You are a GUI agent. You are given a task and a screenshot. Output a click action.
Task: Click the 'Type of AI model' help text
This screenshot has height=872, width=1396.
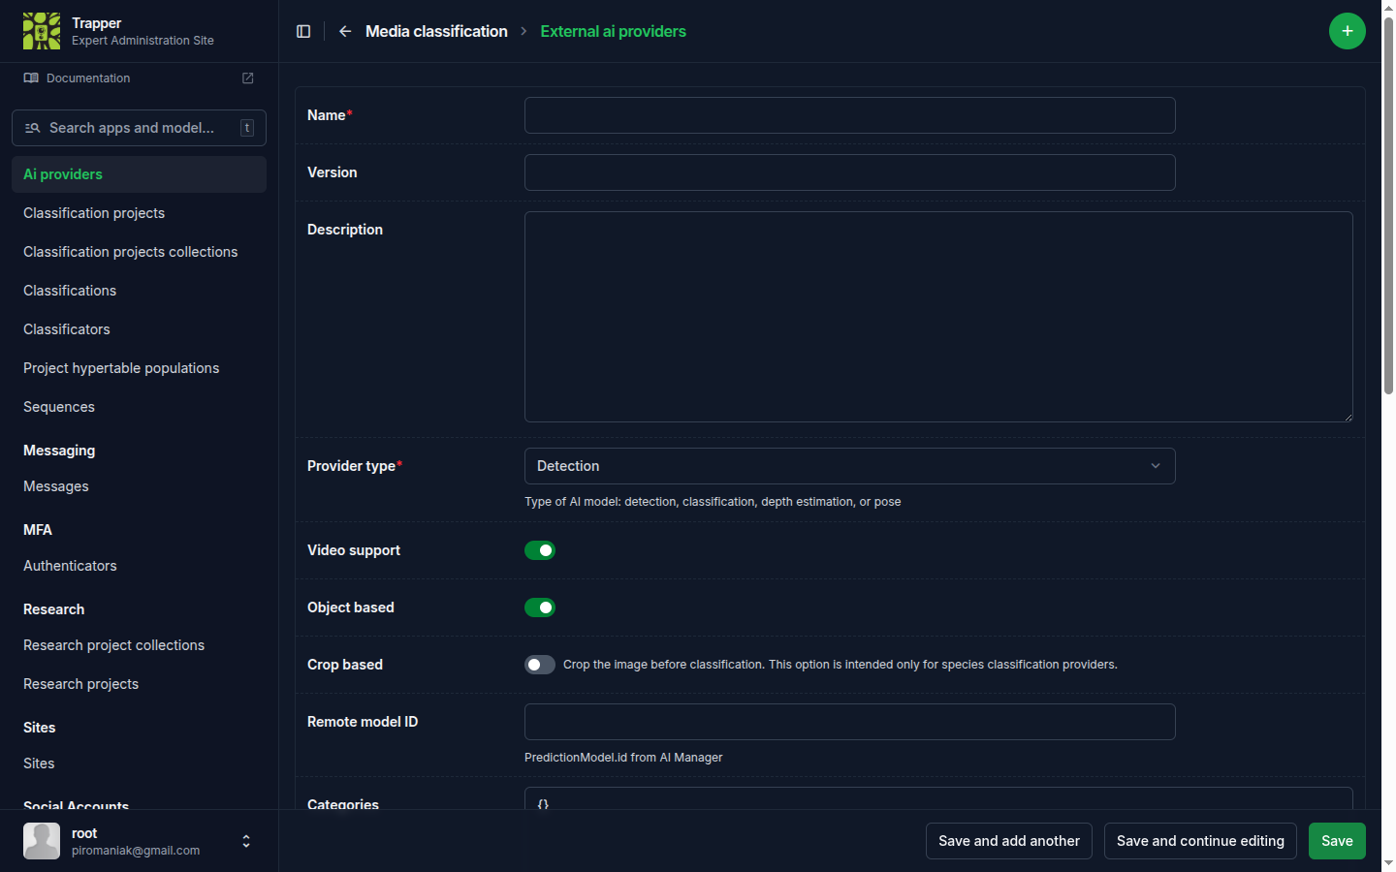713,502
